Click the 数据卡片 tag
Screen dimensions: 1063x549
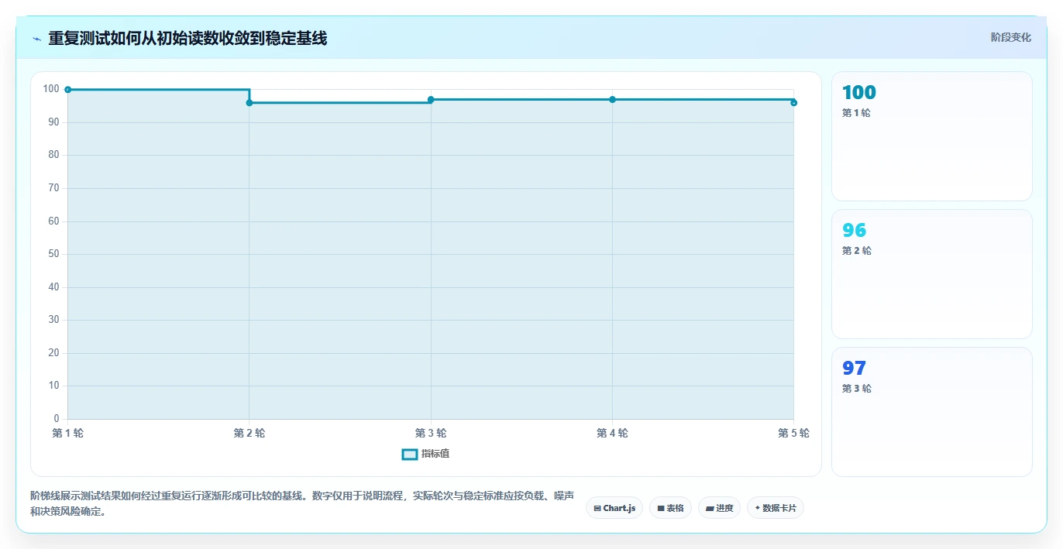pyautogui.click(x=776, y=508)
